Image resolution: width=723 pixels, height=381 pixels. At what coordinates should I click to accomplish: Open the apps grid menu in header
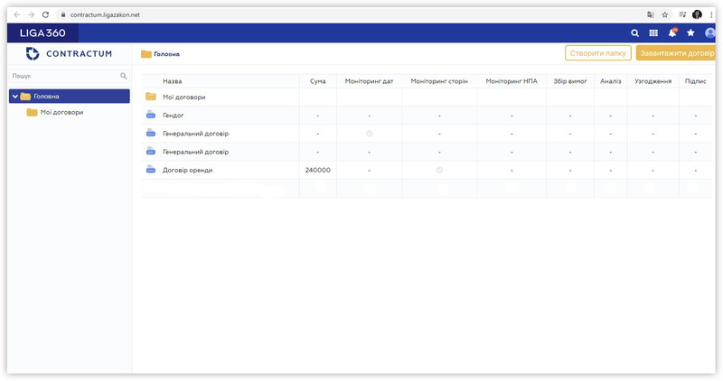click(x=653, y=33)
